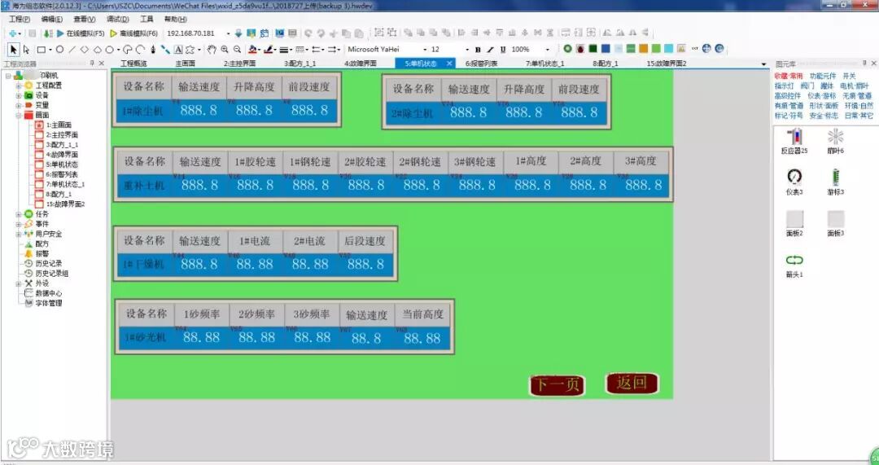Viewport: 879px width, 465px height.
Task: Open the font size 12 dropdown
Action: pyautogui.click(x=467, y=50)
